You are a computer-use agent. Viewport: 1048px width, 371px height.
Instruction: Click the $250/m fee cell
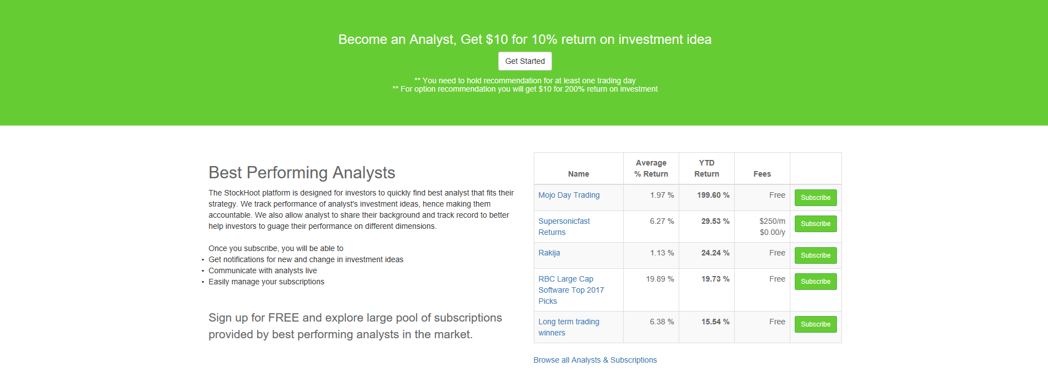click(772, 221)
